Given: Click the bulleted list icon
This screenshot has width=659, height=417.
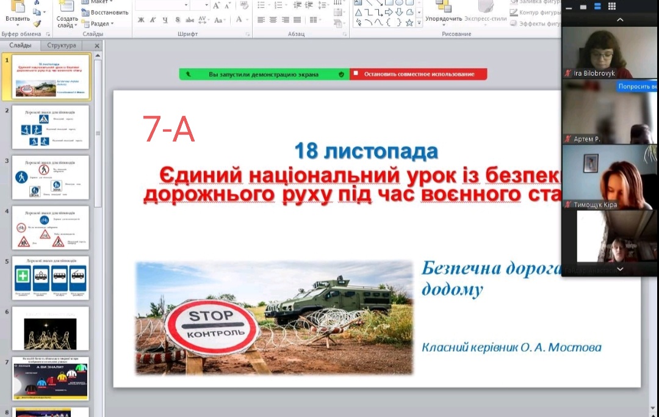Looking at the screenshot, I should (x=261, y=5).
